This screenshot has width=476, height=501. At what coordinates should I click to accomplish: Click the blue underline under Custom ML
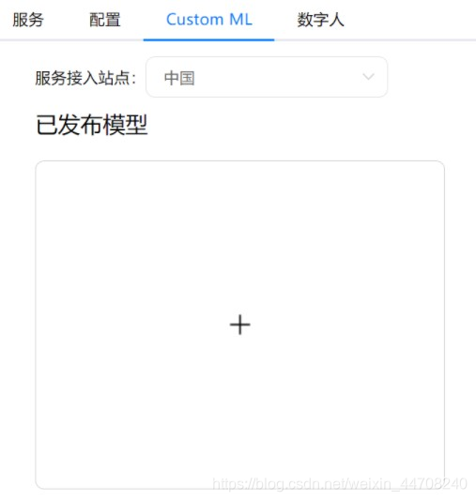(208, 40)
